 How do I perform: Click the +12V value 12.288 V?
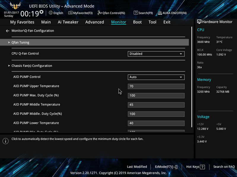click(203, 129)
